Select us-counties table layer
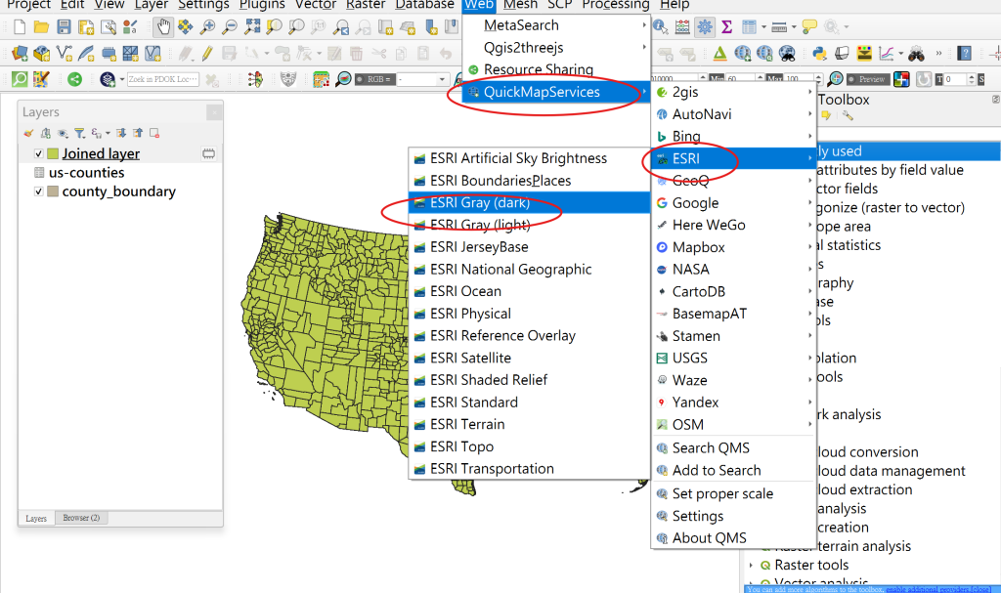The height and width of the screenshot is (593, 1001). tap(86, 173)
